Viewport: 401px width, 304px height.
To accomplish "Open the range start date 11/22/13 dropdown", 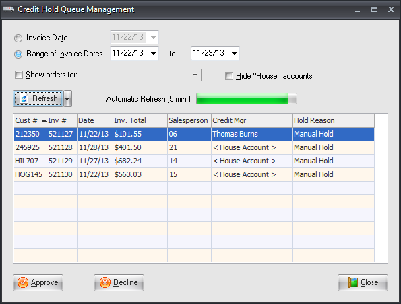I will 153,53.
